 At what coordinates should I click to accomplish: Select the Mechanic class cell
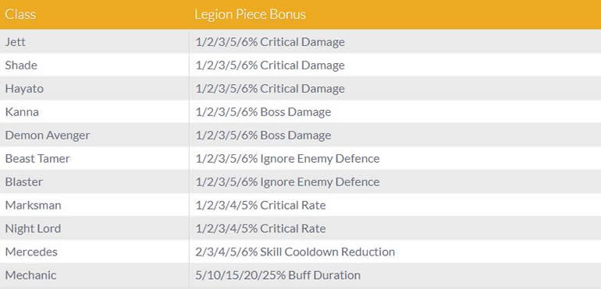(x=94, y=275)
